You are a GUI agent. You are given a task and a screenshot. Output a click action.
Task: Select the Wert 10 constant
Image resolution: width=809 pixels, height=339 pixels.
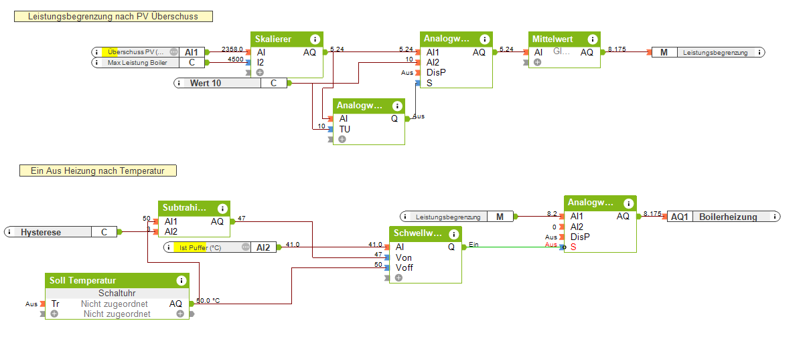(230, 83)
